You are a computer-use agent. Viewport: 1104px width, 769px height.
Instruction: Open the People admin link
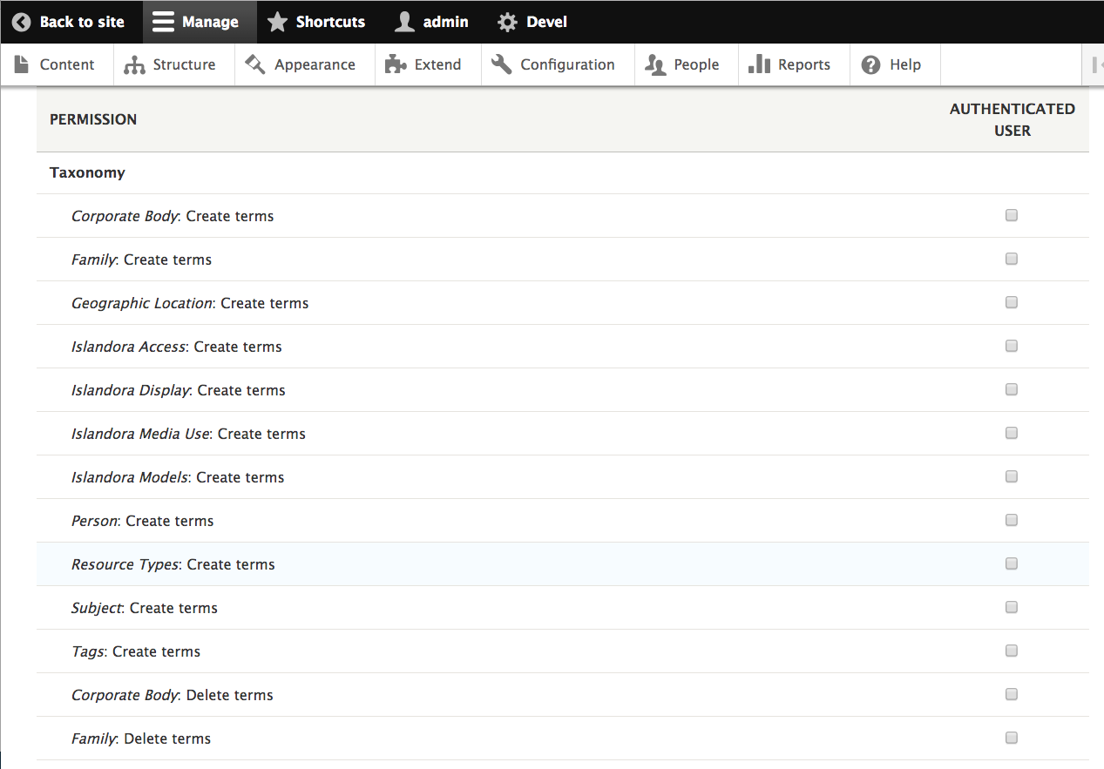coord(683,64)
